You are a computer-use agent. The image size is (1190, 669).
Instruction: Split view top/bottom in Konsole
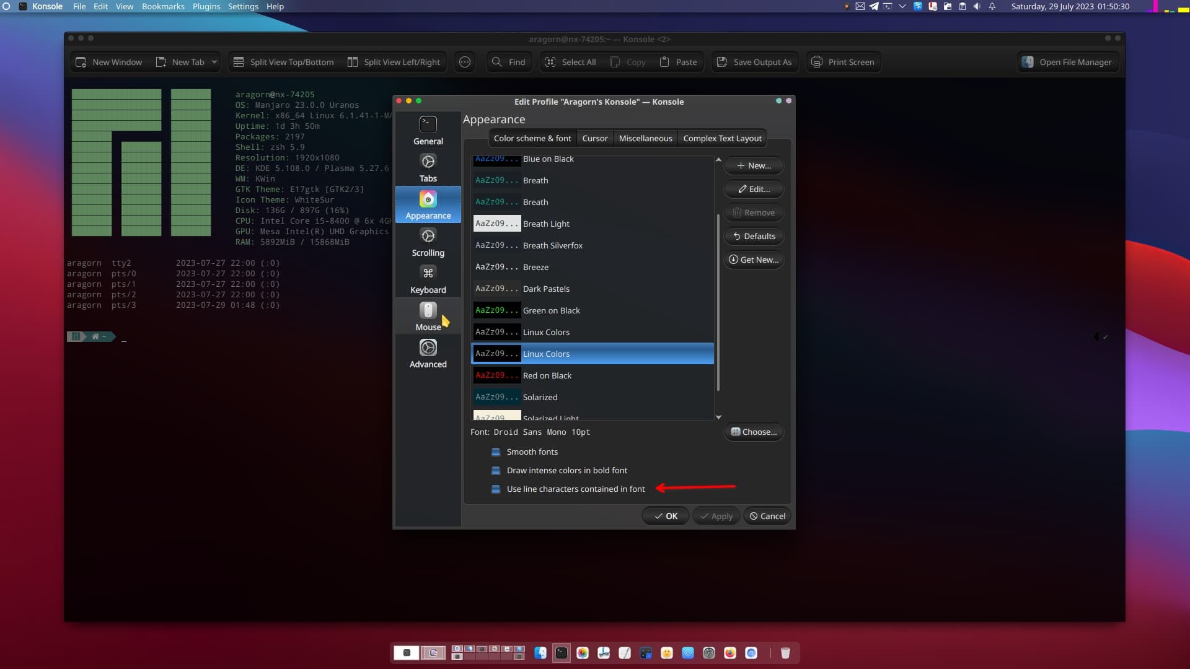point(284,62)
